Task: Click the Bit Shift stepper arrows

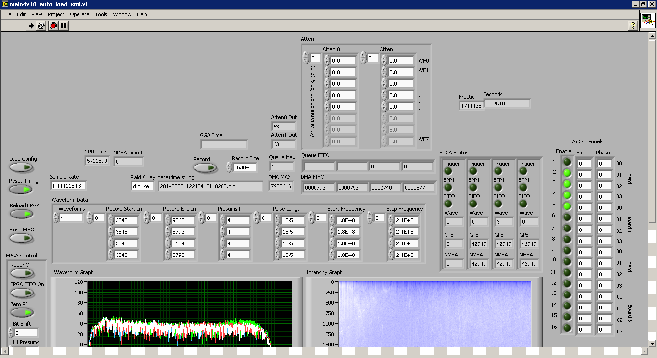Action: (11, 332)
